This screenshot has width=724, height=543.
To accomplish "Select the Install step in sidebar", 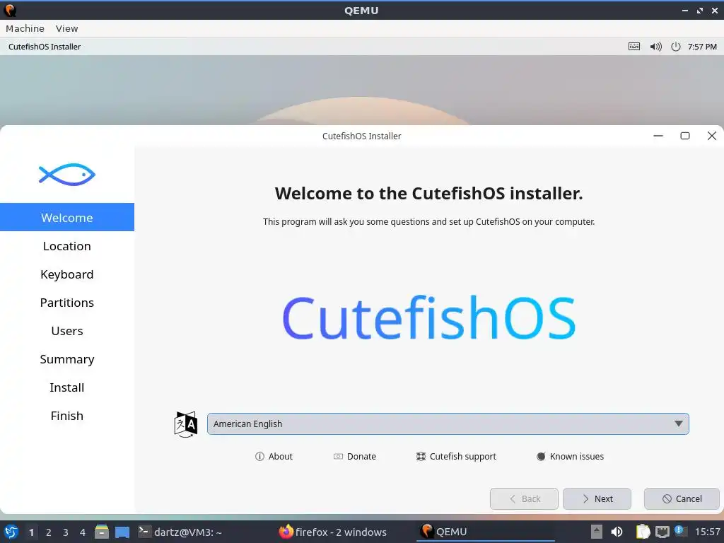I will (67, 387).
